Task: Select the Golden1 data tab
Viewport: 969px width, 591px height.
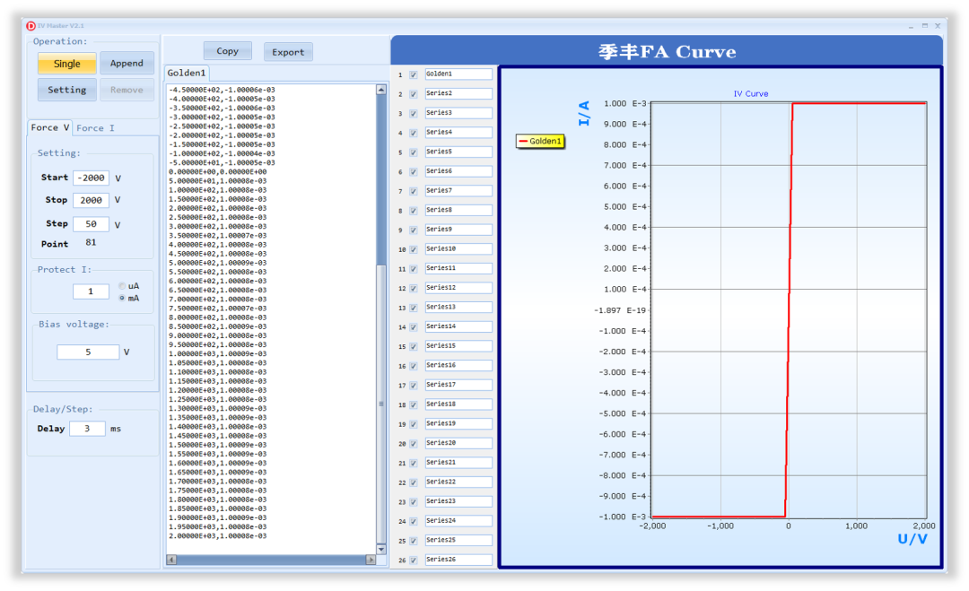Action: (187, 73)
